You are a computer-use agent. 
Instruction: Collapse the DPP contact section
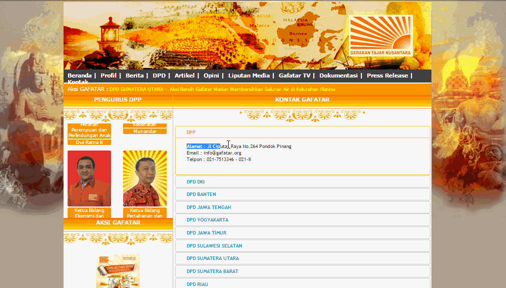click(x=303, y=132)
